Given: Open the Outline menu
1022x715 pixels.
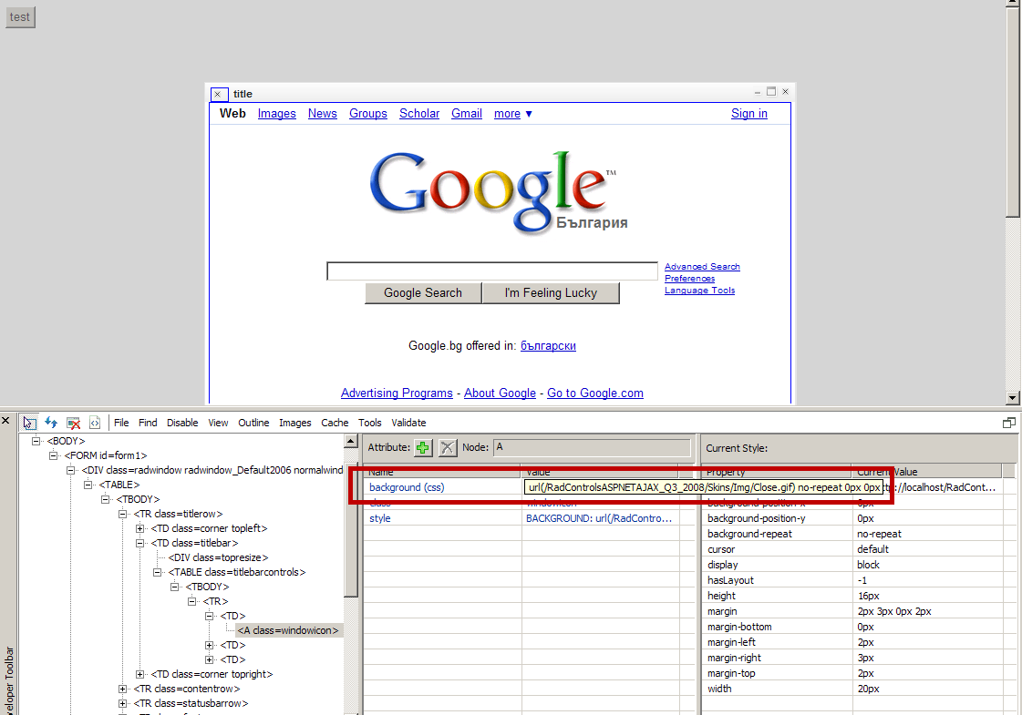Looking at the screenshot, I should [253, 423].
